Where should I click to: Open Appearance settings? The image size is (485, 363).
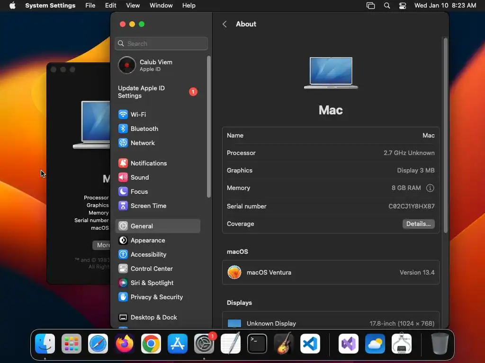coord(158,241)
